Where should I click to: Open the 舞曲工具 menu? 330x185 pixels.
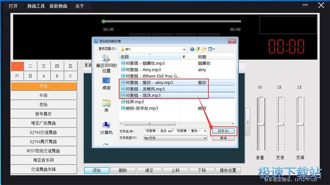(36, 6)
